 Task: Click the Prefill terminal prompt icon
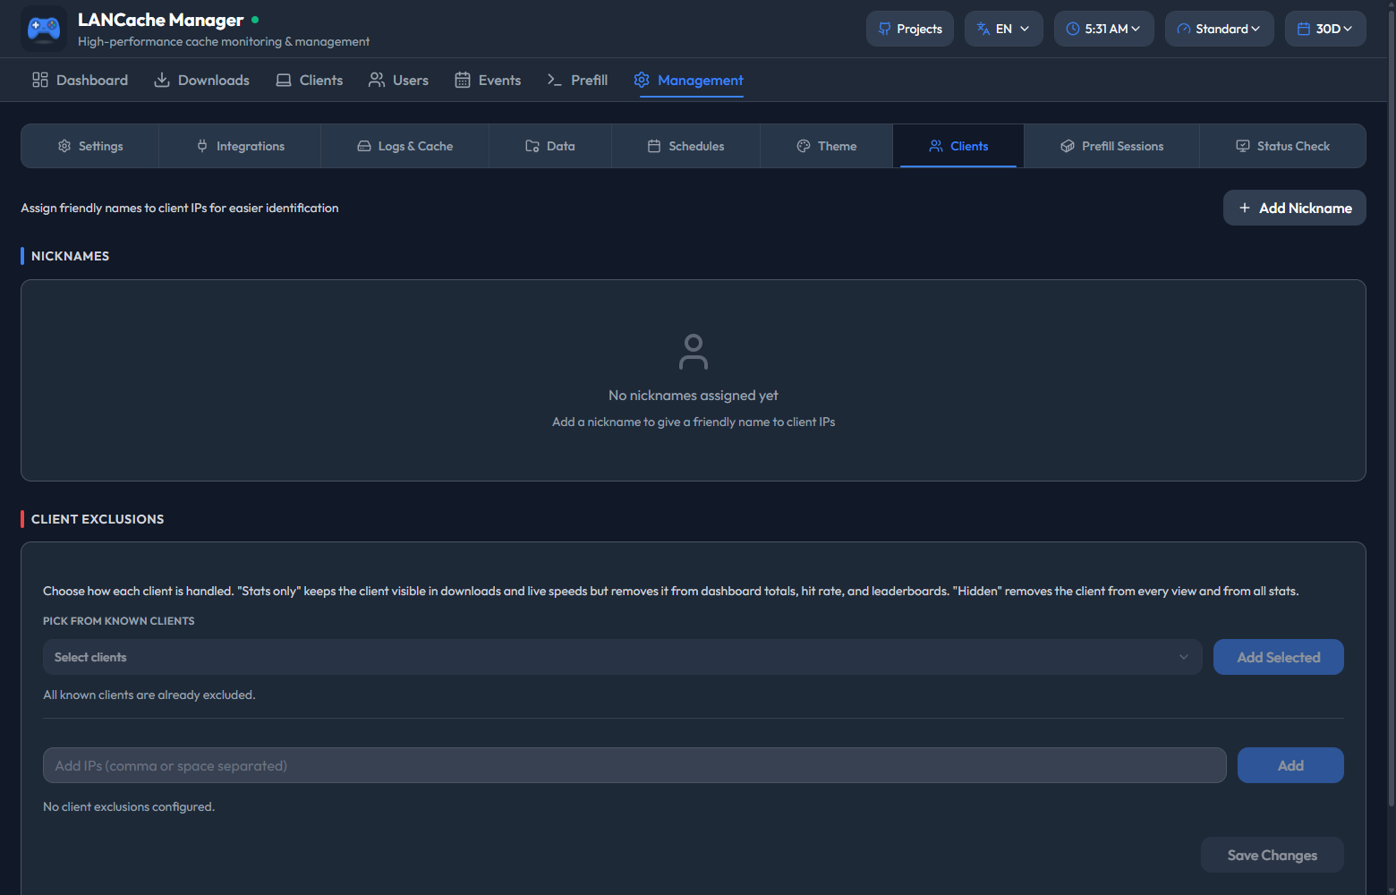click(x=555, y=80)
